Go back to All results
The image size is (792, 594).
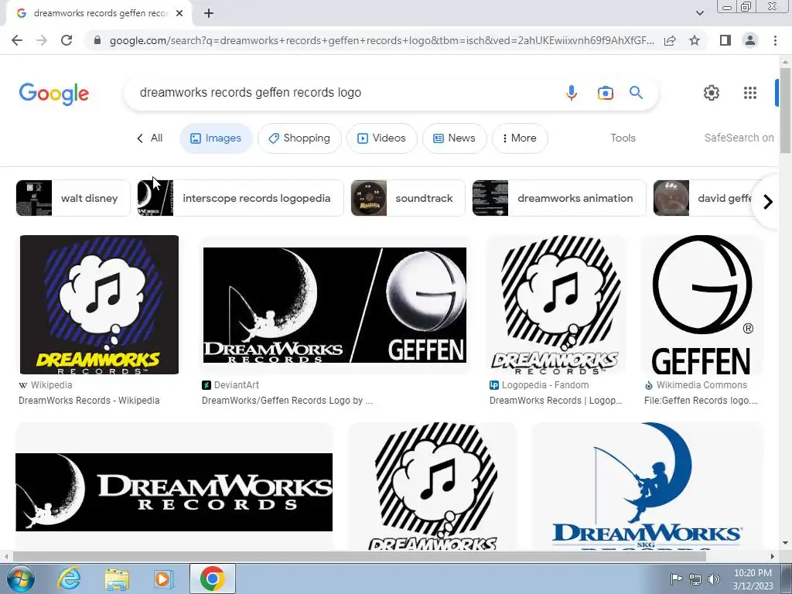click(x=149, y=138)
